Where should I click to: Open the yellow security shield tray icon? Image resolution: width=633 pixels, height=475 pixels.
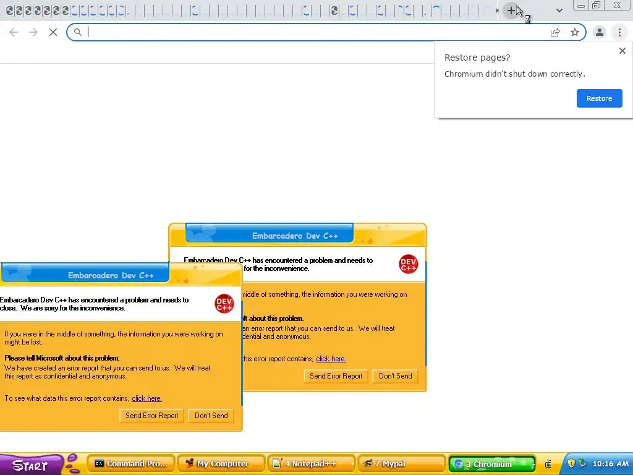[x=571, y=463]
